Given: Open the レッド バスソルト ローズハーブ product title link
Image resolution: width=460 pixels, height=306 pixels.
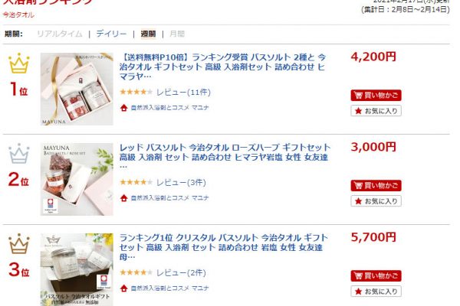Looking at the screenshot, I should pos(225,157).
